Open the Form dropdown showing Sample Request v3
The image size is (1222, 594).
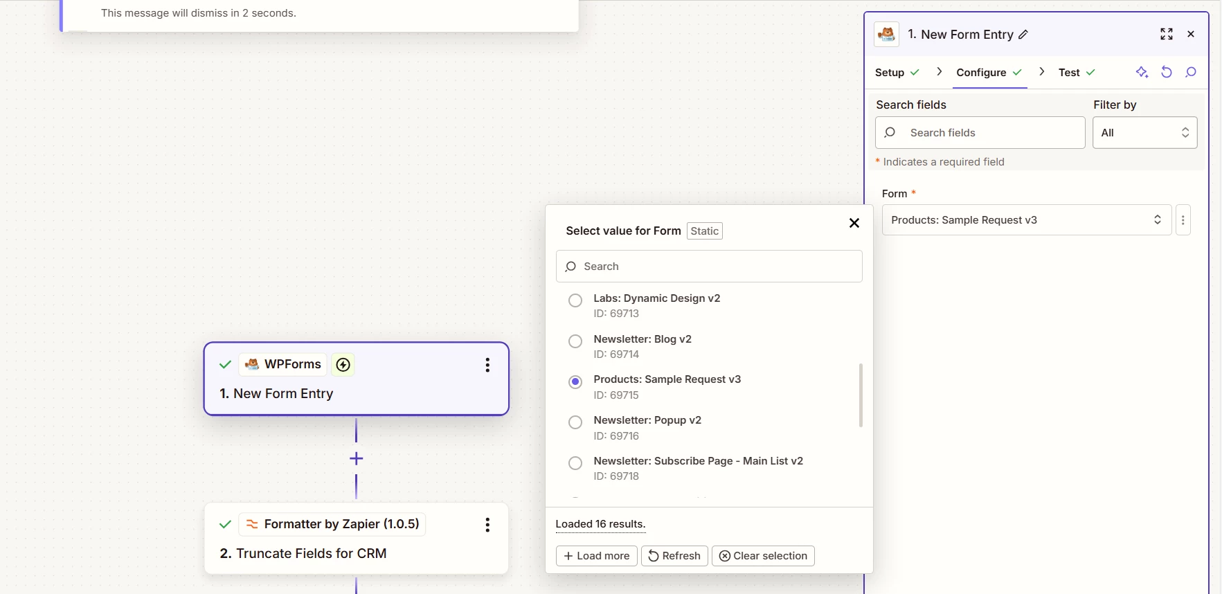[x=1027, y=220]
